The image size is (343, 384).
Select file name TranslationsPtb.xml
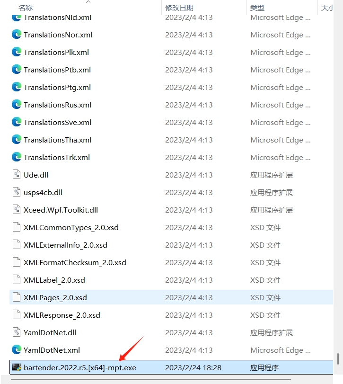[57, 70]
